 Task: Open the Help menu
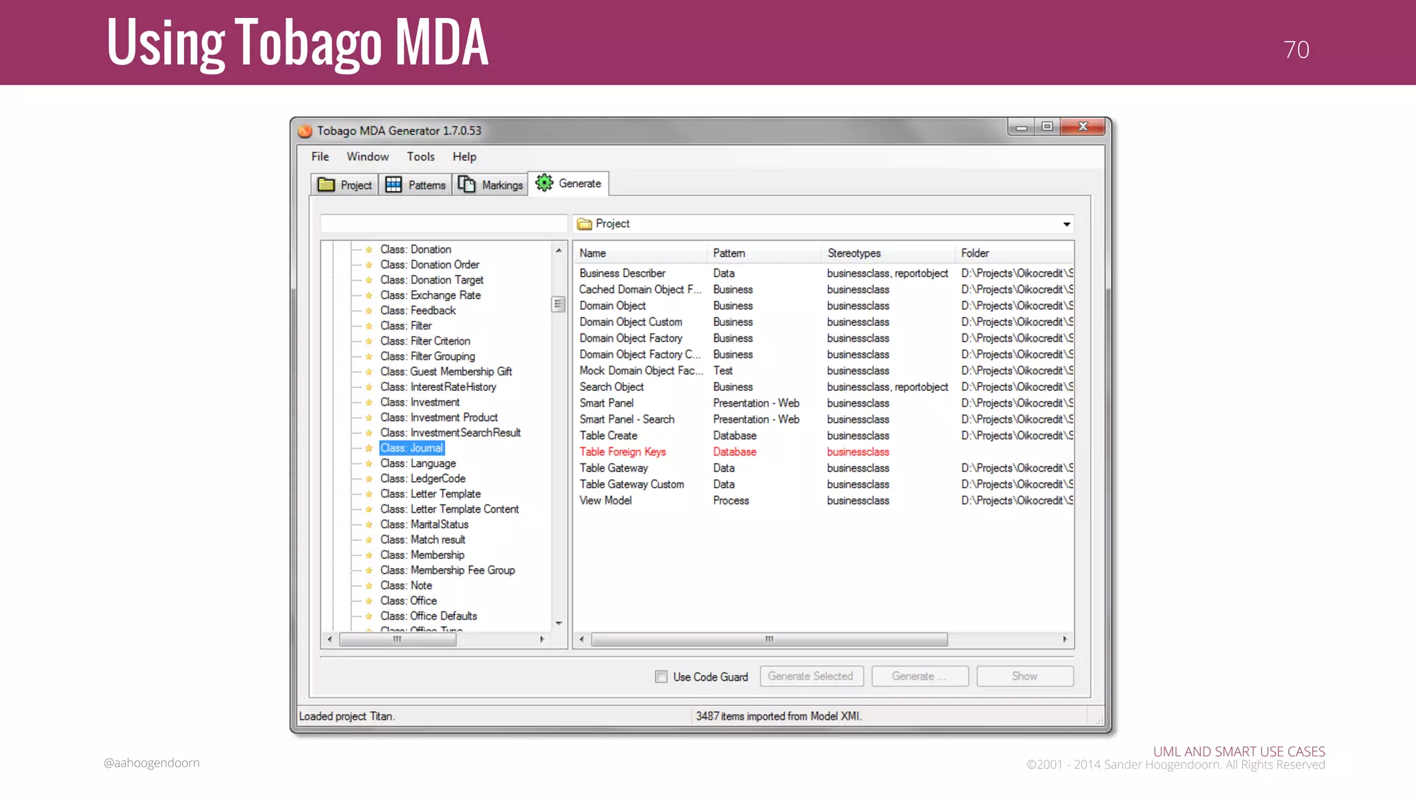tap(465, 157)
